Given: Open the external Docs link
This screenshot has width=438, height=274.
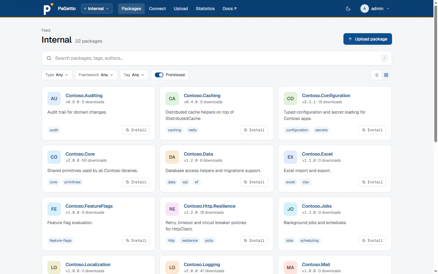Looking at the screenshot, I should pyautogui.click(x=230, y=9).
